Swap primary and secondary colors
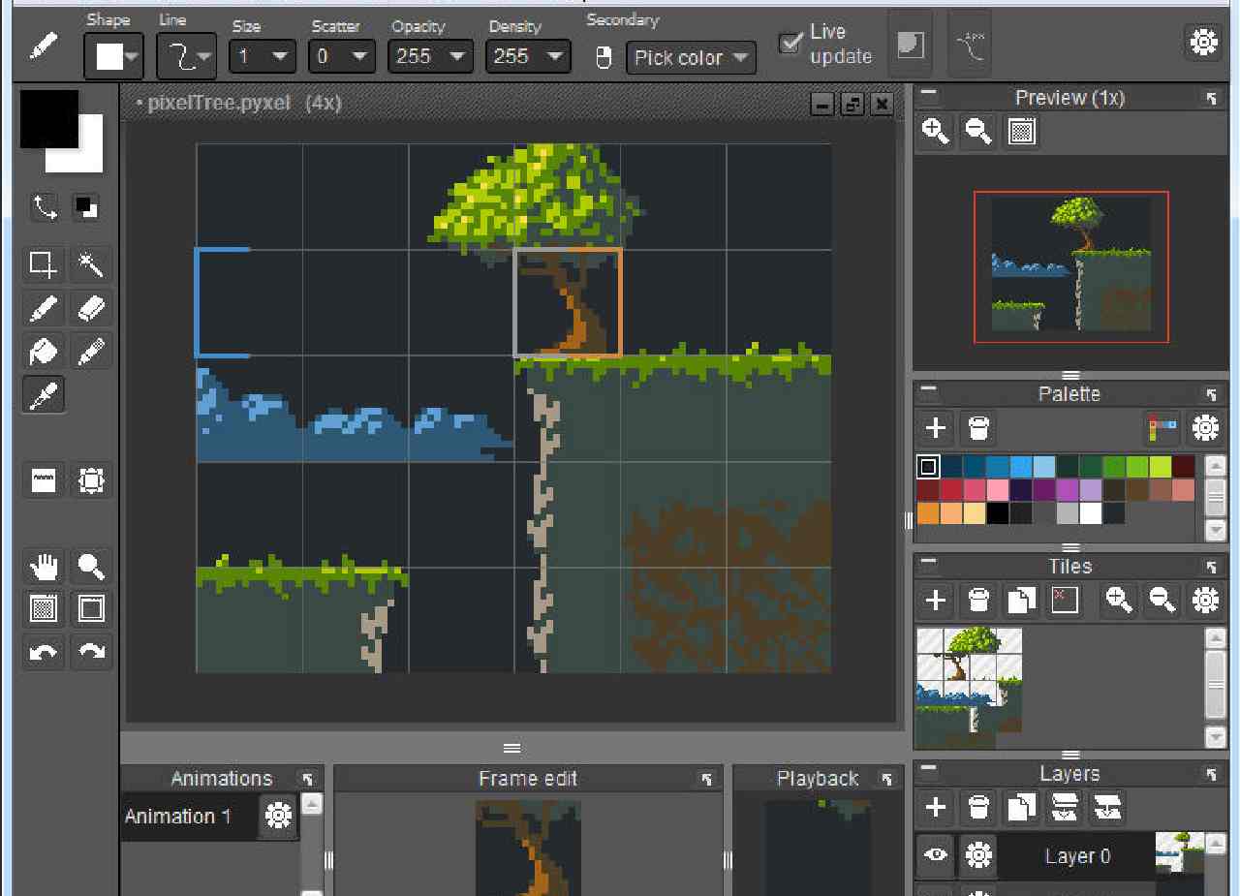Viewport: 1240px width, 896px height. (45, 206)
